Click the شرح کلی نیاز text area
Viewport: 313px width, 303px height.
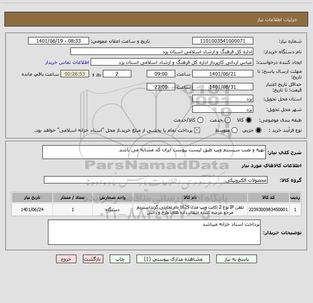click(154, 152)
